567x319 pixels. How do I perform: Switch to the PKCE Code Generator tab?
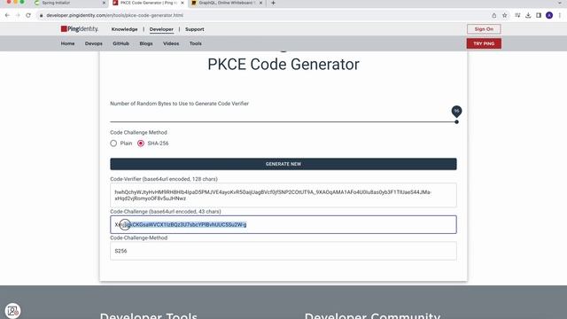148,3
